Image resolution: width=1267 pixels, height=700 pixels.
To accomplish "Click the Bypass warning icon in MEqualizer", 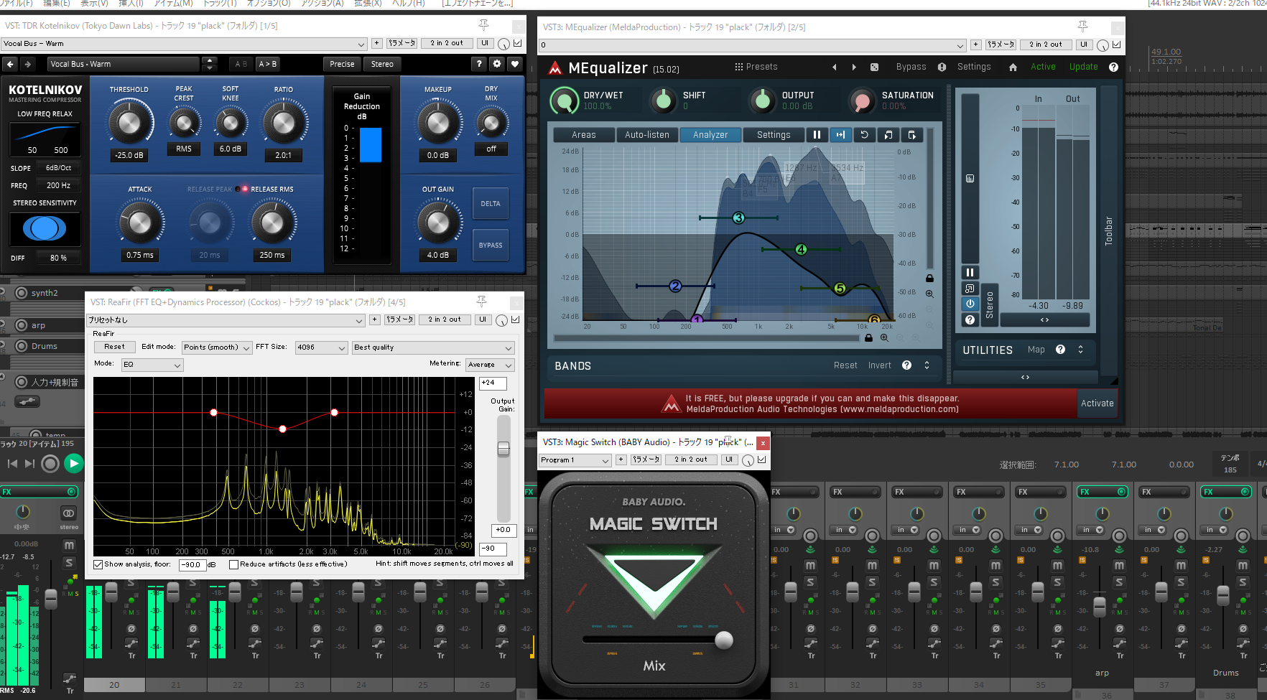I will point(942,67).
